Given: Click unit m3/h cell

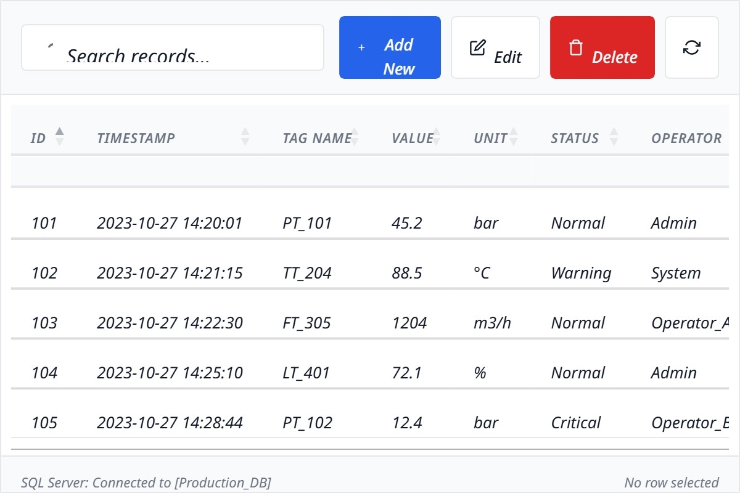Looking at the screenshot, I should (492, 323).
